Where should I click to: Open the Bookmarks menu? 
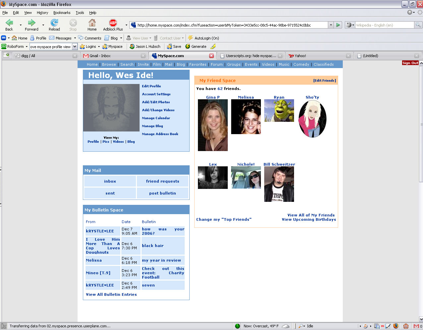[62, 13]
